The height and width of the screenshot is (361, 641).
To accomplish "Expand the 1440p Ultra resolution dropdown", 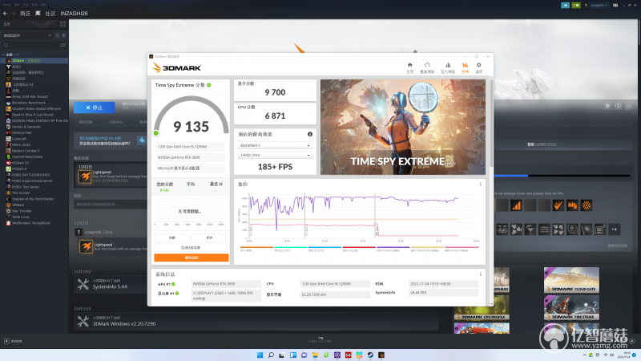I will tap(275, 155).
